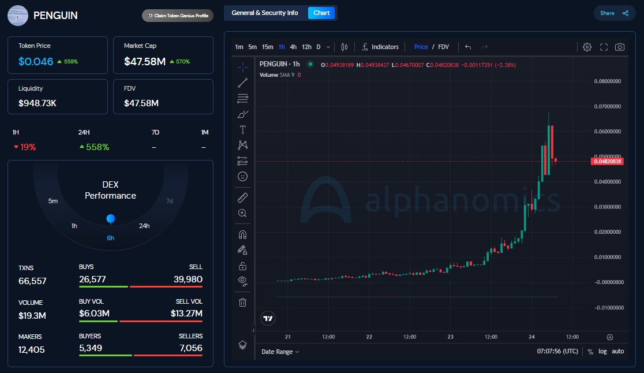This screenshot has height=373, width=644.
Task: Enable logarithmic scale with the log toggle
Action: point(602,351)
